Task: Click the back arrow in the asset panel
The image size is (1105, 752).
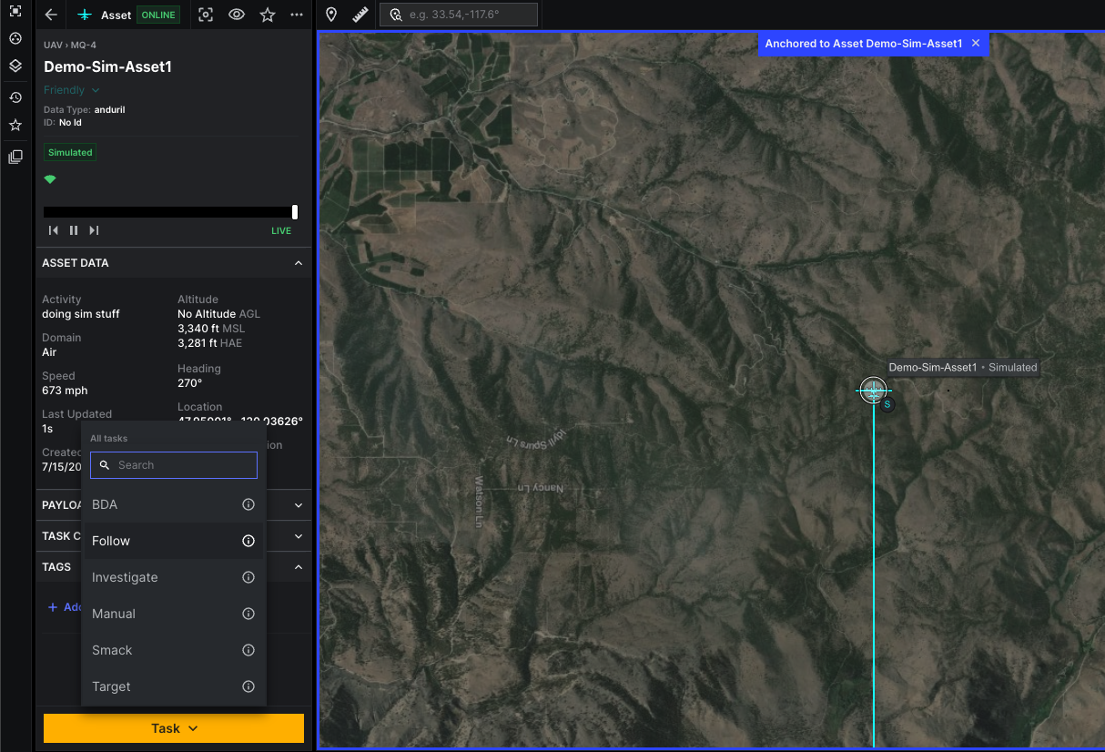Action: point(51,15)
